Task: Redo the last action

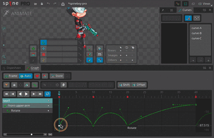Action: tap(55, 4)
